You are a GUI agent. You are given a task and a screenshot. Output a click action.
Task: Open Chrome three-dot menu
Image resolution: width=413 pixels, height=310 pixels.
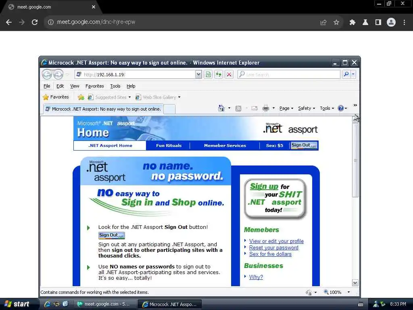pyautogui.click(x=404, y=23)
